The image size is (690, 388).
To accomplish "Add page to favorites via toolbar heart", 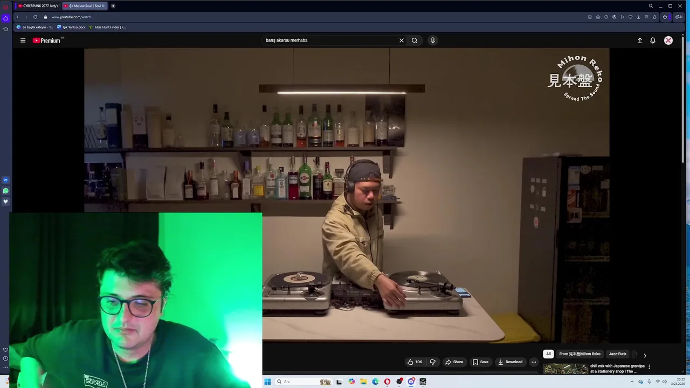I will tap(630, 17).
